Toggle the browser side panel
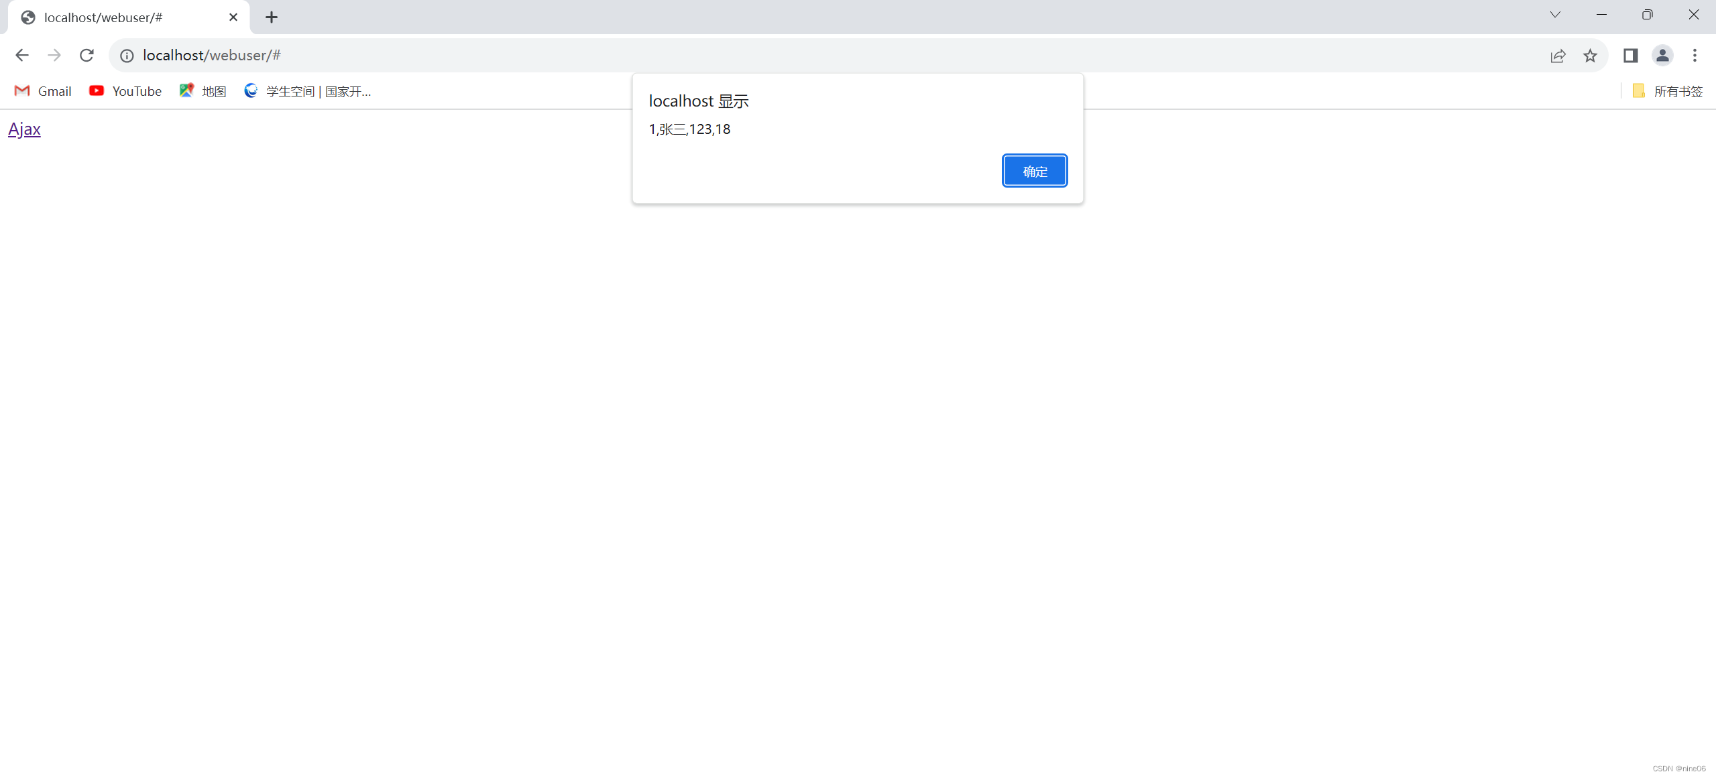Image resolution: width=1716 pixels, height=778 pixels. click(x=1630, y=56)
